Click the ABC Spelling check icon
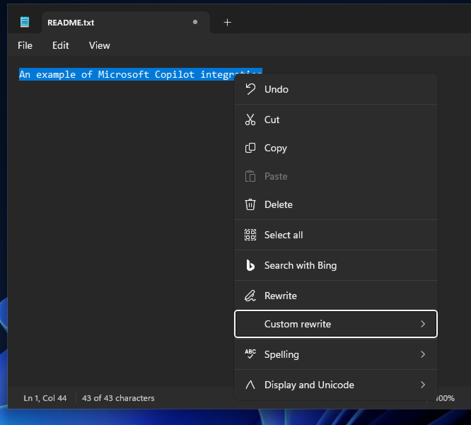 [251, 354]
